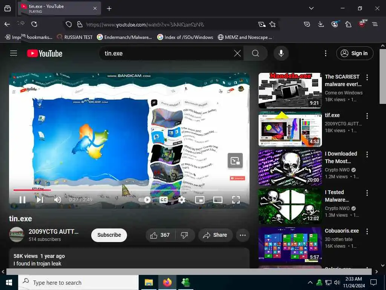Open the extensions puzzle icon
Image resolution: width=386 pixels, height=290 pixels.
pyautogui.click(x=348, y=24)
